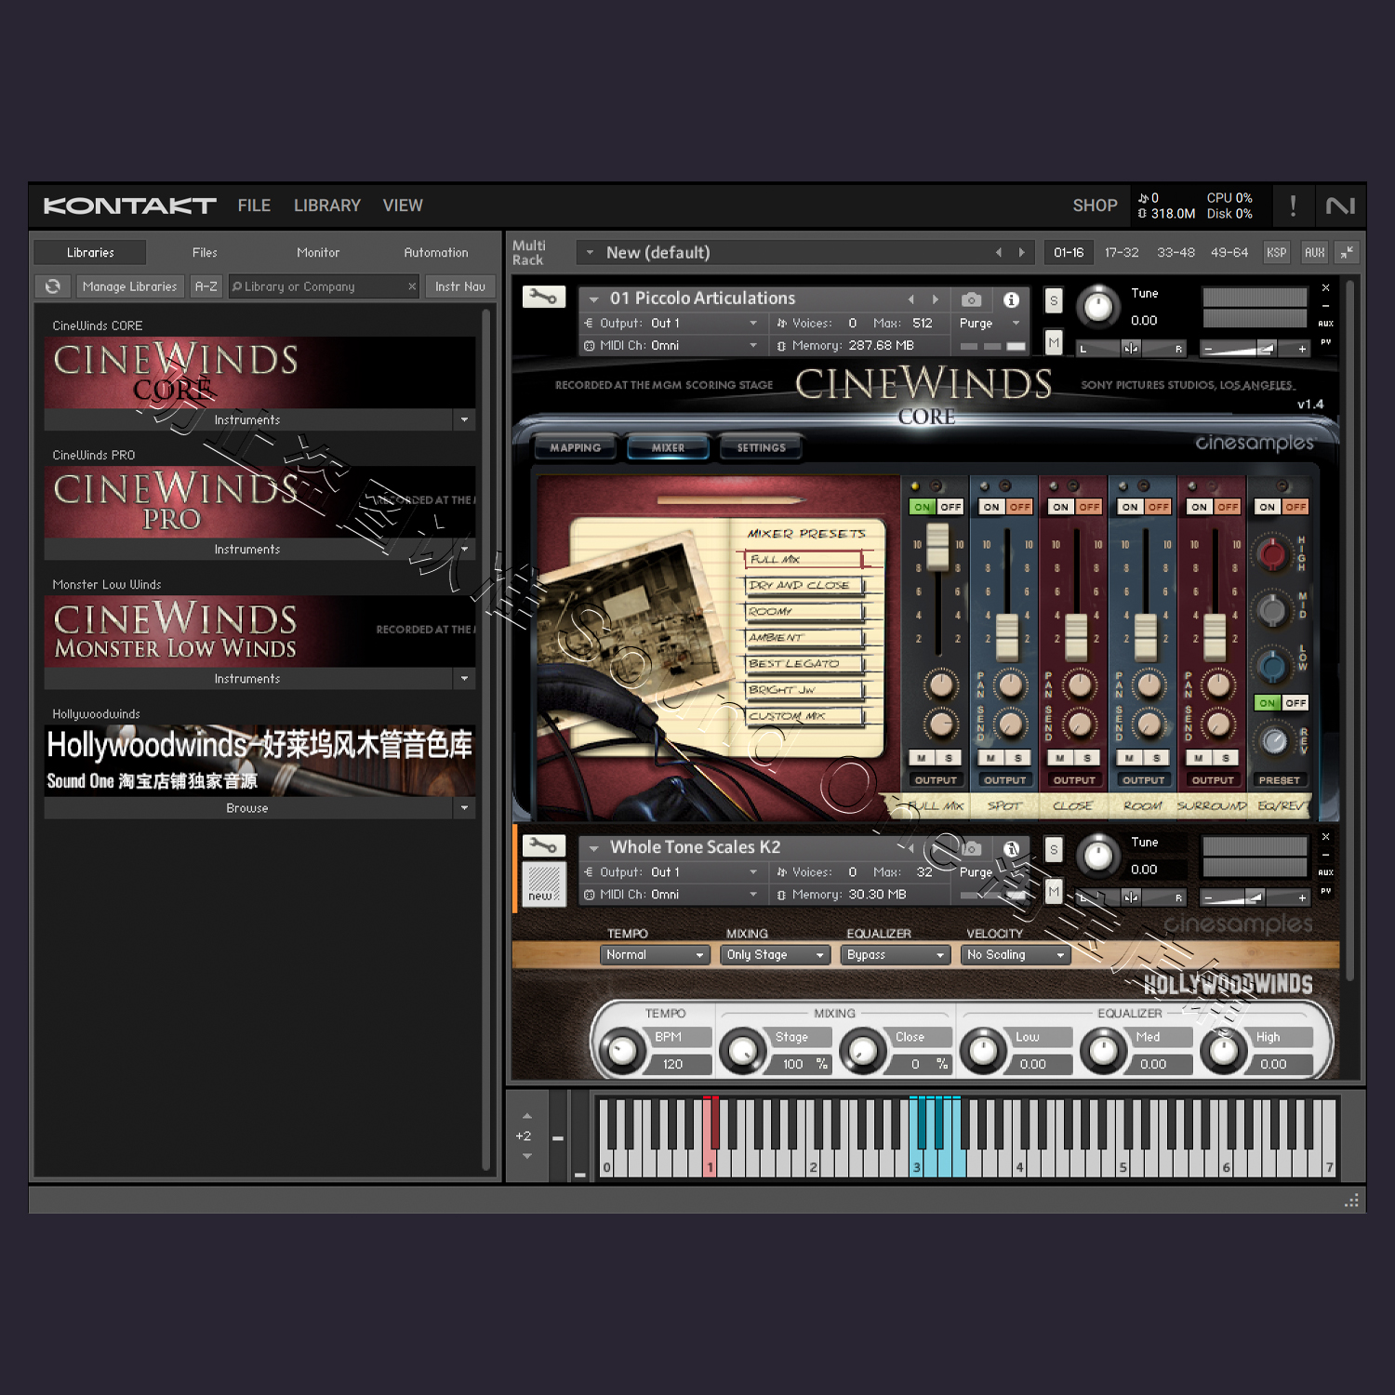Open the Mixing Only Stage dropdown
The height and width of the screenshot is (1395, 1395).
click(x=776, y=955)
